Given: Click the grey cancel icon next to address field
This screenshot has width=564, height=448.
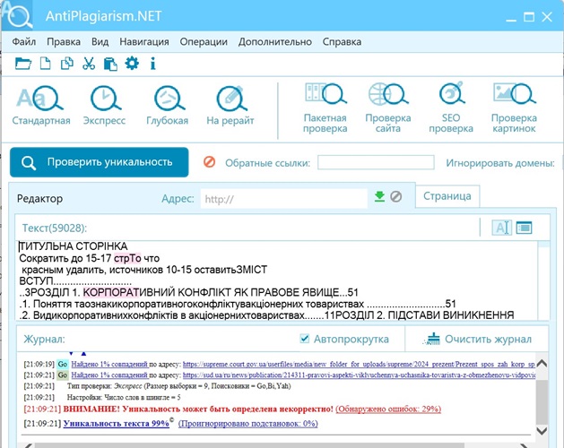Looking at the screenshot, I should click(x=396, y=197).
